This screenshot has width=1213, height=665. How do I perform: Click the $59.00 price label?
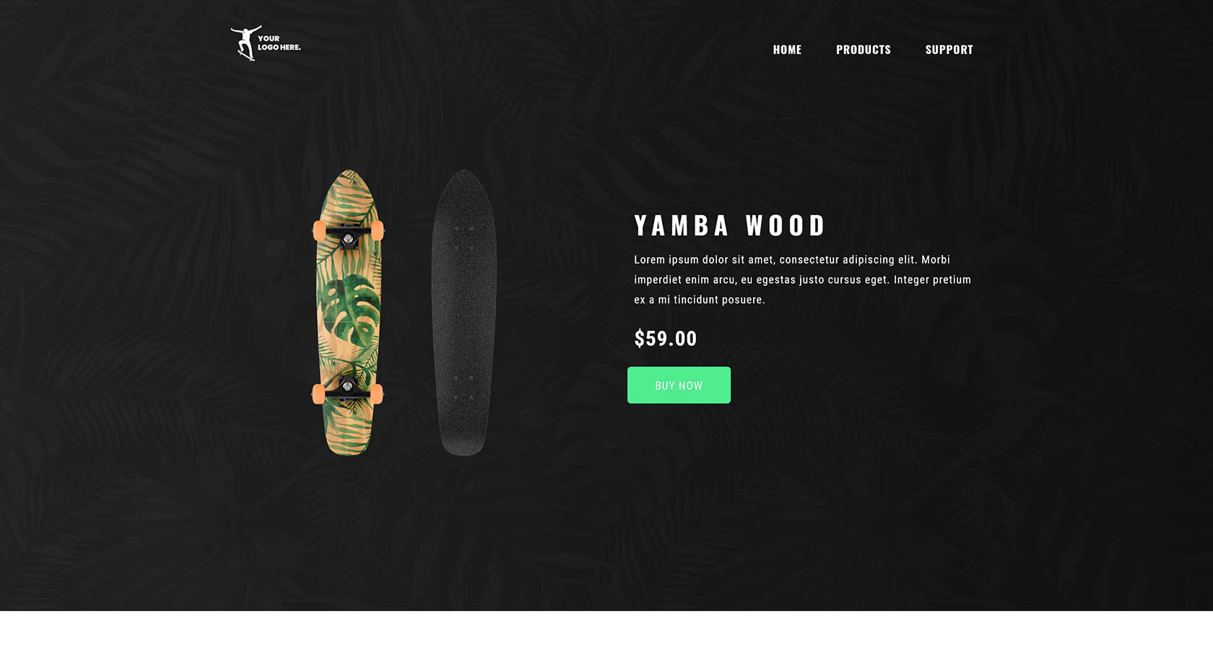[666, 339]
